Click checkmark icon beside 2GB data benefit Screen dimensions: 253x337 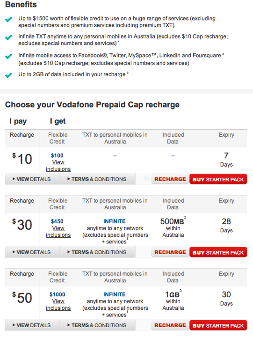(x=8, y=75)
